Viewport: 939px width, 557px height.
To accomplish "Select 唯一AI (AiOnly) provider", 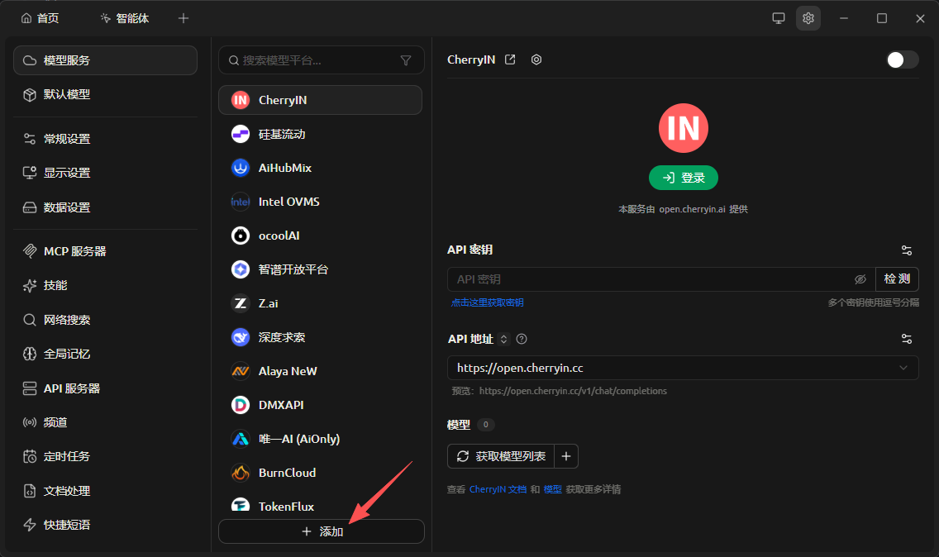I will pyautogui.click(x=321, y=439).
